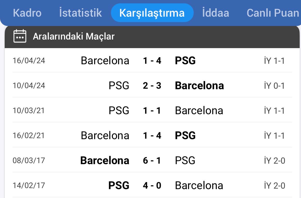301x198 pixels.
Task: Click İY 2-0 in the 08/03/17 row
Action: click(274, 161)
